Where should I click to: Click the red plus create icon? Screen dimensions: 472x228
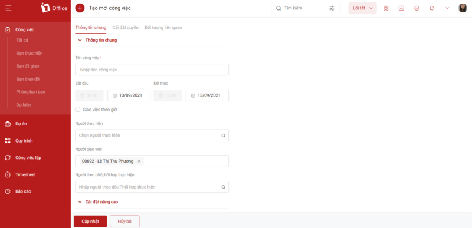(x=80, y=8)
